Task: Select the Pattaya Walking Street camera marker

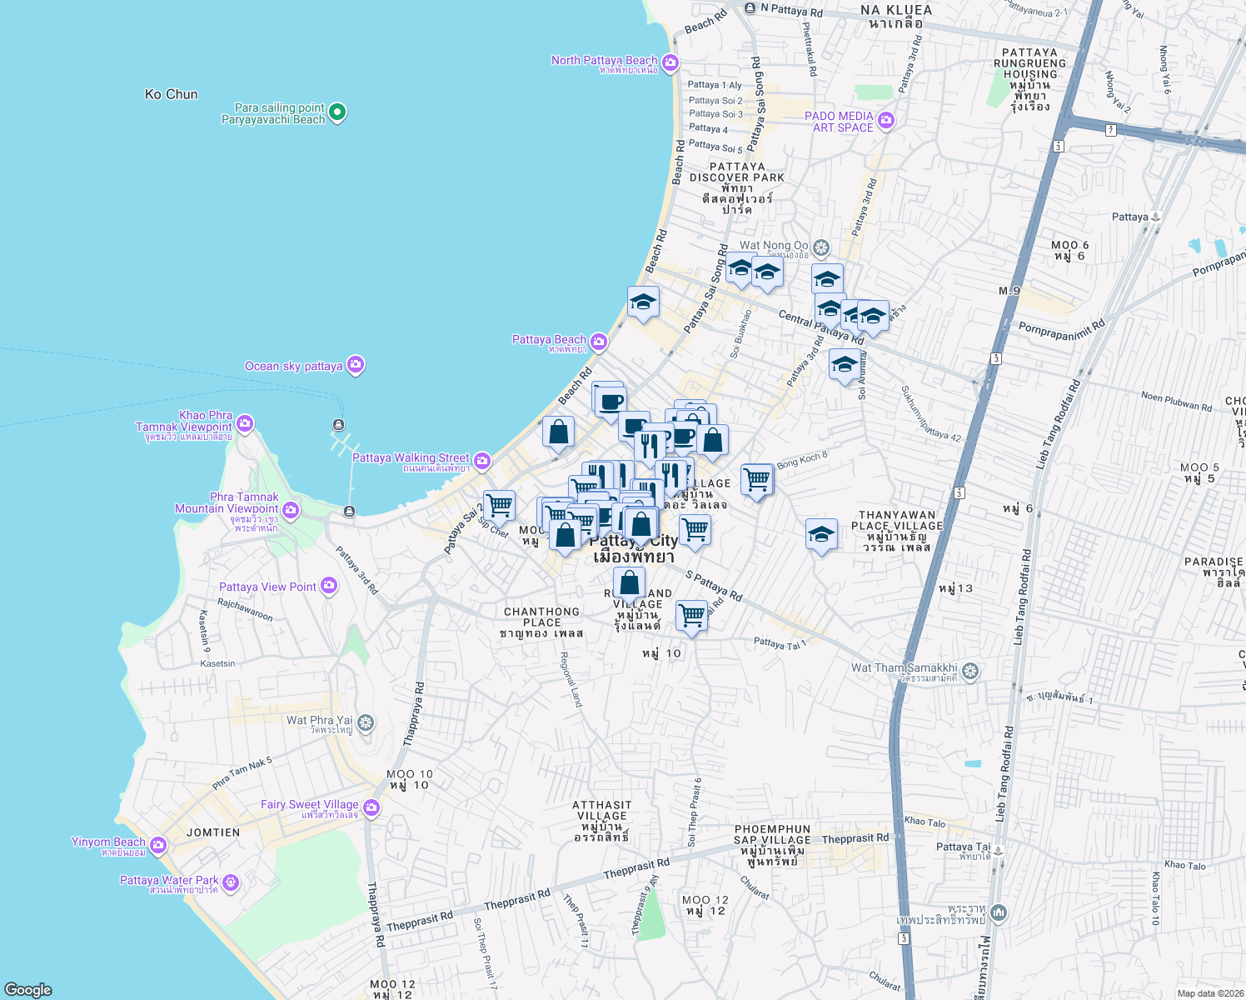Action: 482,460
